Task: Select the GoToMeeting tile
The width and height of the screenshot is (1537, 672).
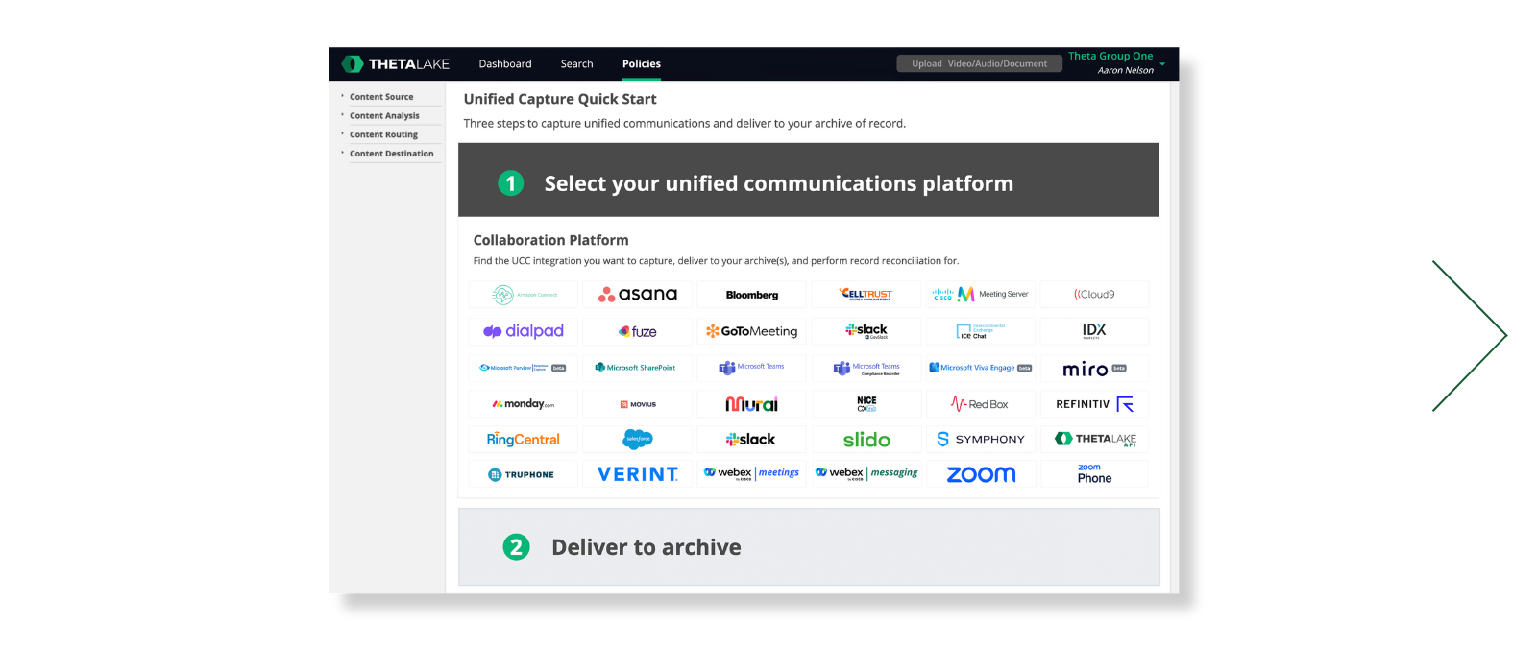Action: coord(752,331)
